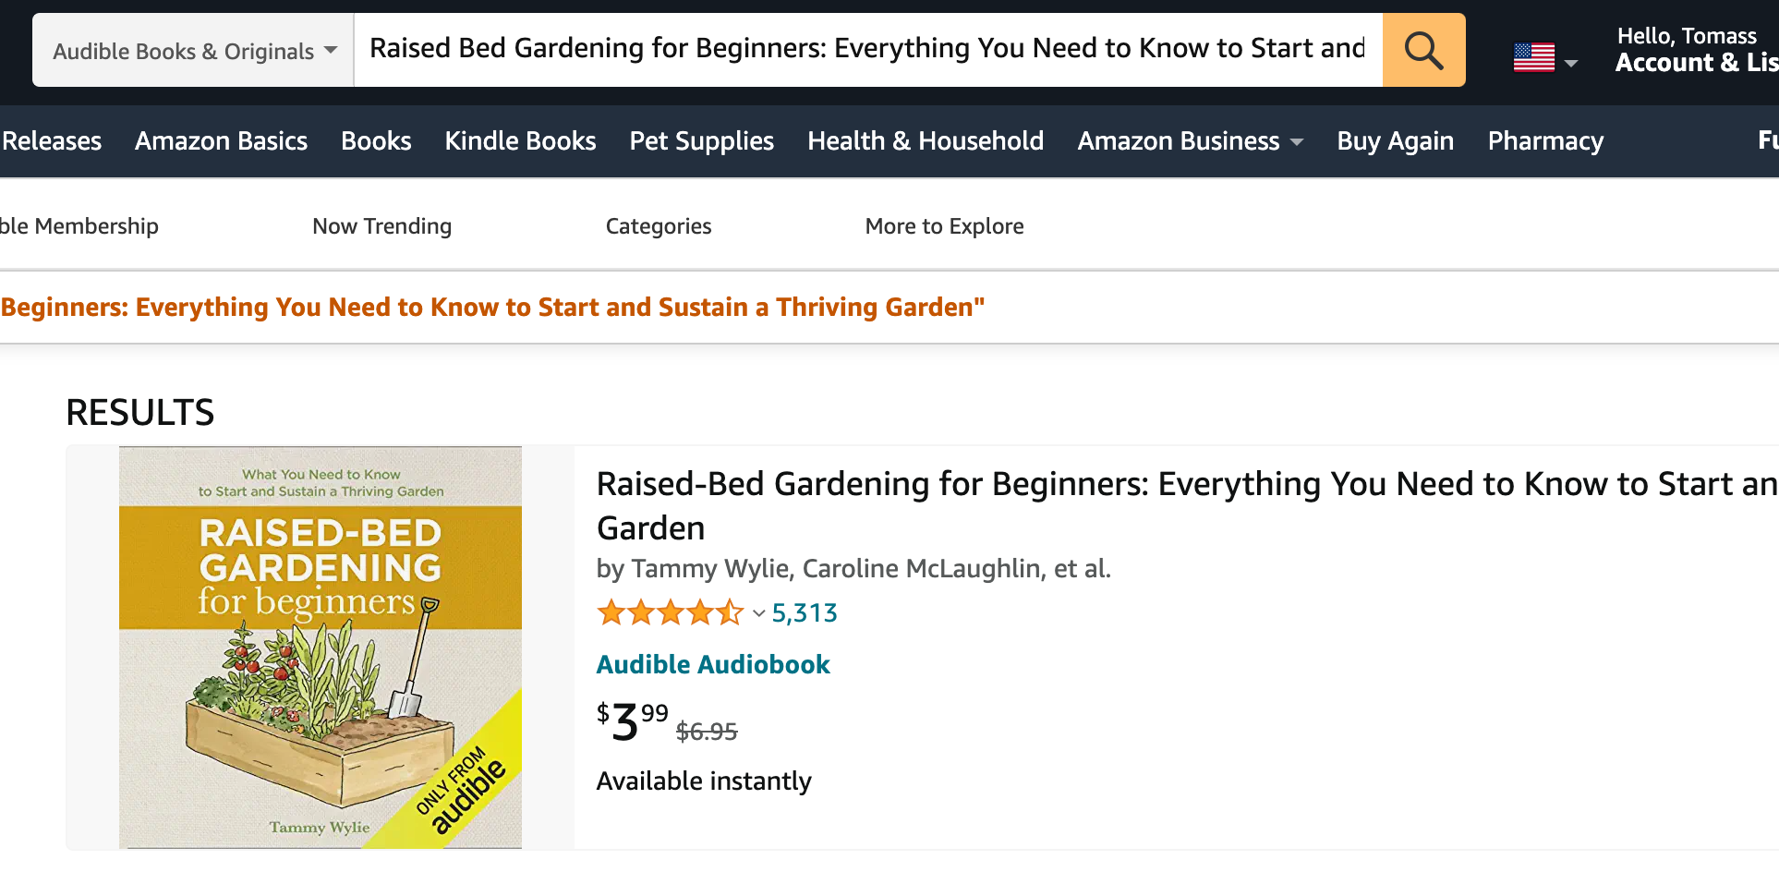The height and width of the screenshot is (896, 1779).
Task: Open the Kindle Books navigation item
Action: (520, 141)
